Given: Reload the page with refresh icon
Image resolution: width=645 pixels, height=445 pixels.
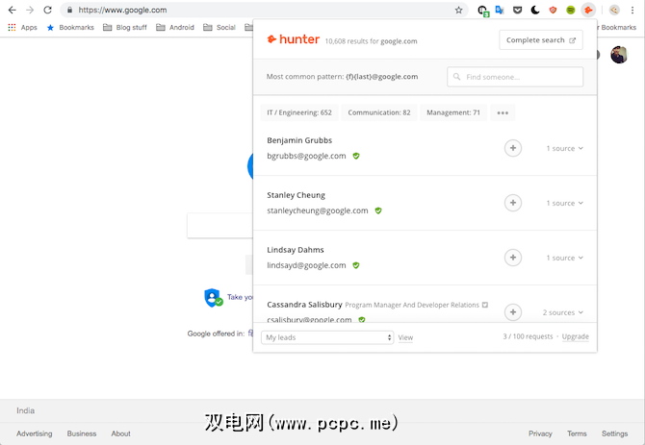Looking at the screenshot, I should coord(48,10).
